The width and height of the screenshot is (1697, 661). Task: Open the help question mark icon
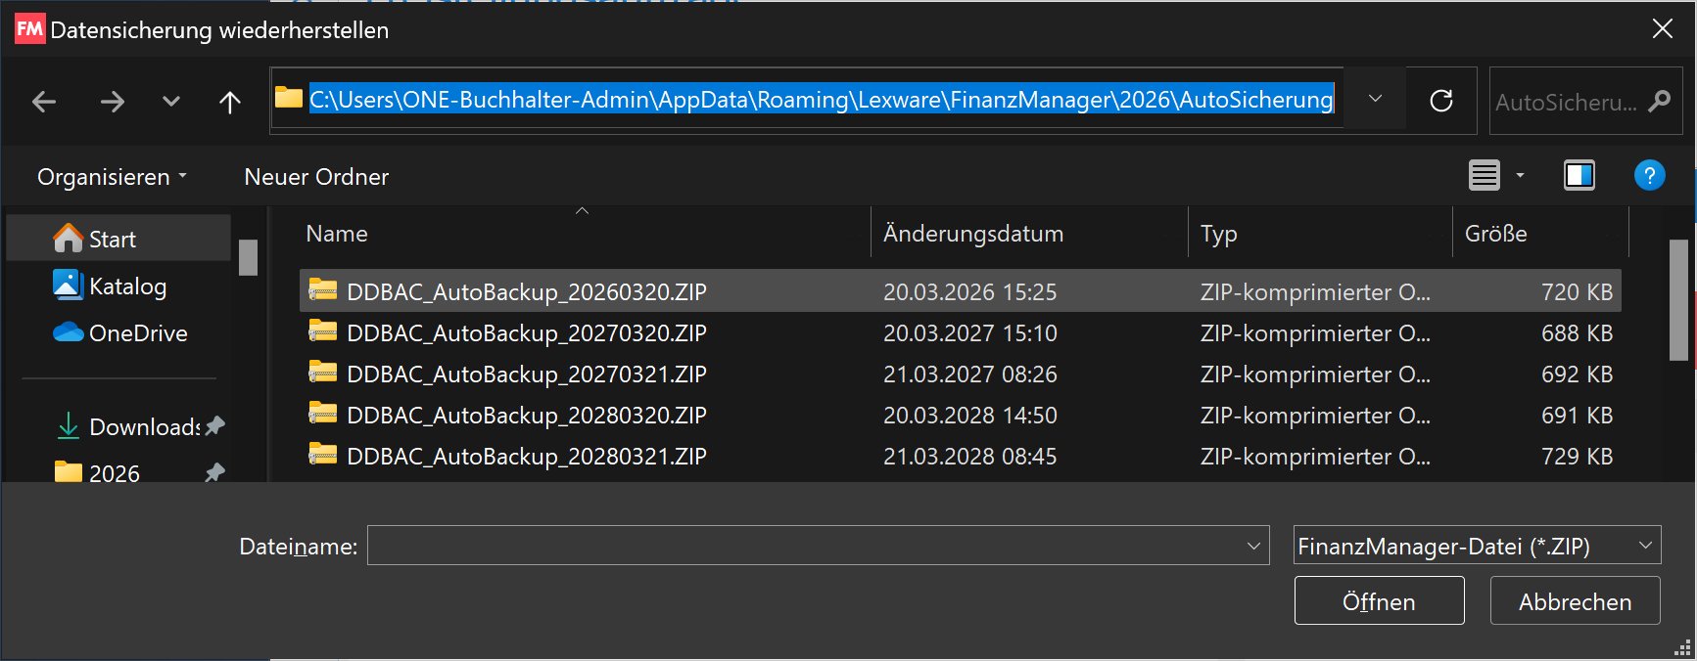point(1649,176)
